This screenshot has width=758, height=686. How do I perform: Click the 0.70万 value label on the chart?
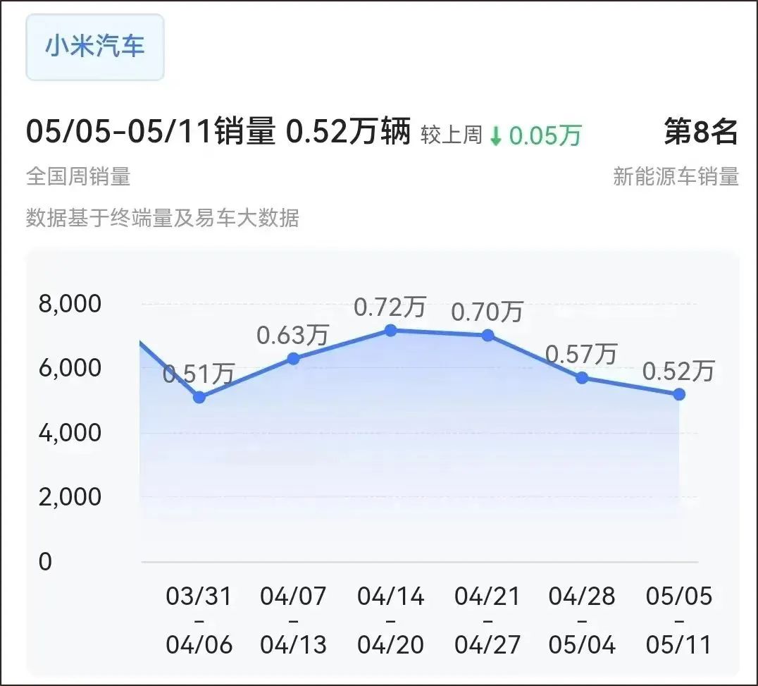(487, 312)
